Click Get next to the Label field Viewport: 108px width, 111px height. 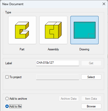pyautogui.click(x=91, y=63)
